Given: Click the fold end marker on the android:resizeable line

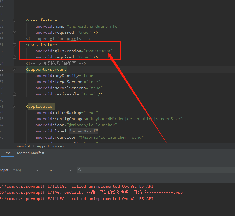Looking at the screenshot, I should [x=14, y=94].
